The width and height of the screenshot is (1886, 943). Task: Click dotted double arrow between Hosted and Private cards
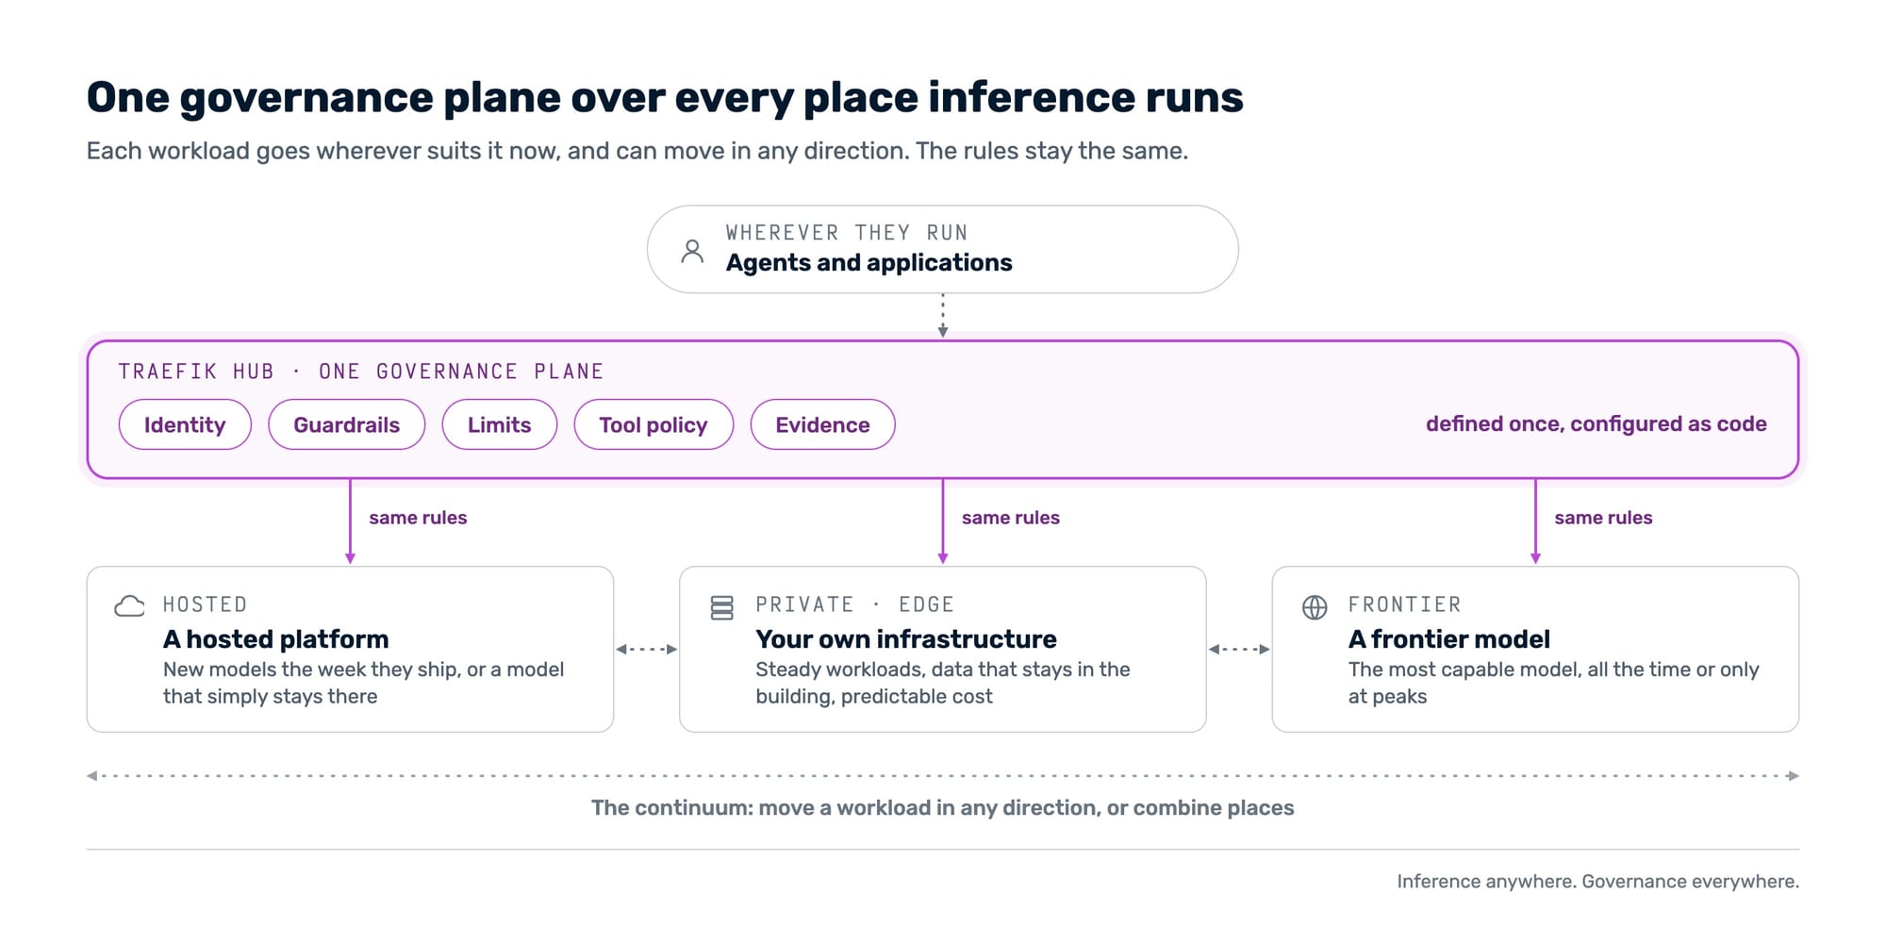tap(646, 649)
